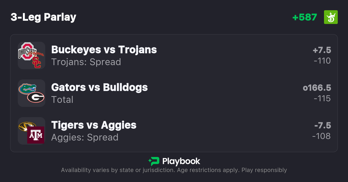This screenshot has width=348, height=182.
Task: Select the -7.5 Aggies spread value
Action: [323, 125]
